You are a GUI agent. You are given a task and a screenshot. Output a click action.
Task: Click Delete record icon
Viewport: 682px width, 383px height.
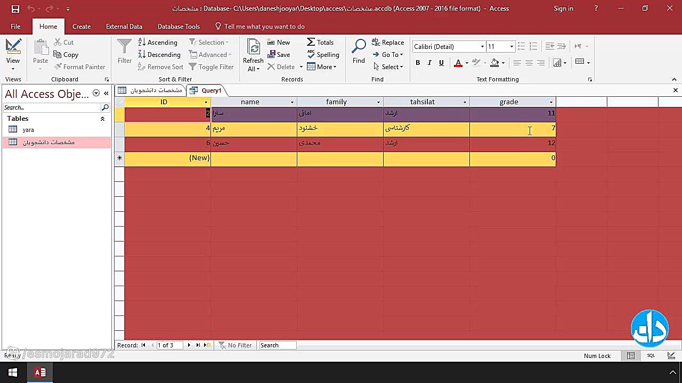[271, 67]
